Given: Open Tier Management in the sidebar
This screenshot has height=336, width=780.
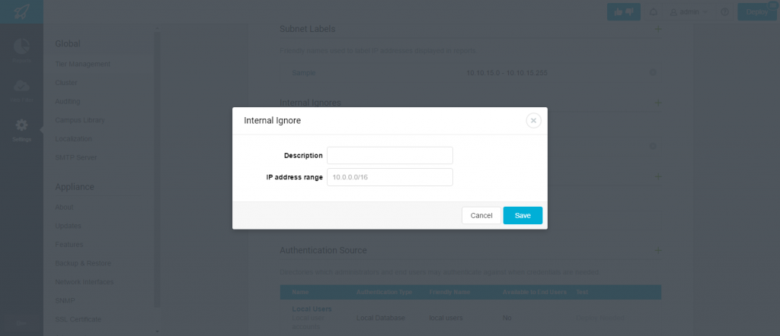Looking at the screenshot, I should (82, 64).
